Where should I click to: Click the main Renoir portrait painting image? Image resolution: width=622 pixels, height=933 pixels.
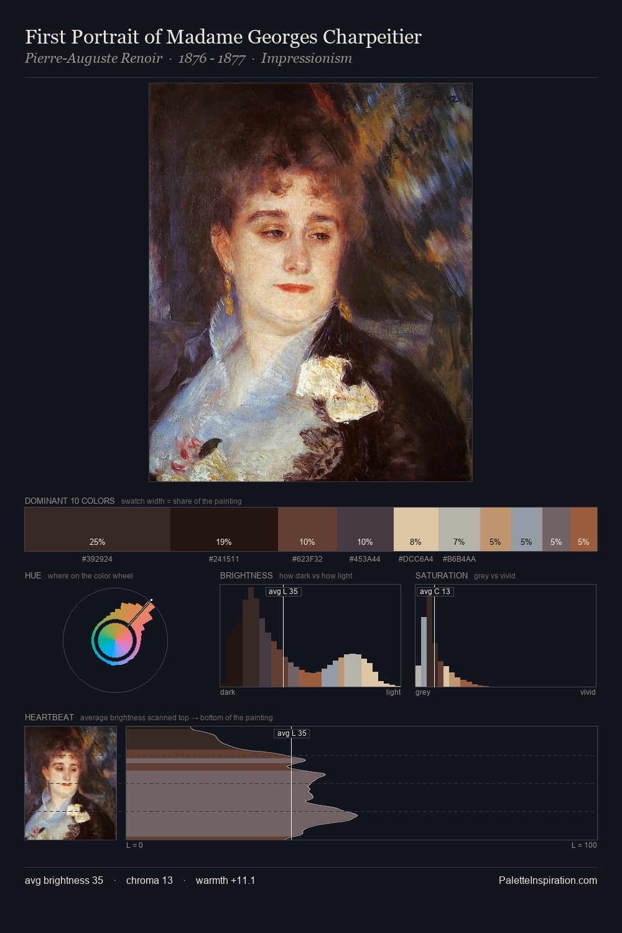310,282
